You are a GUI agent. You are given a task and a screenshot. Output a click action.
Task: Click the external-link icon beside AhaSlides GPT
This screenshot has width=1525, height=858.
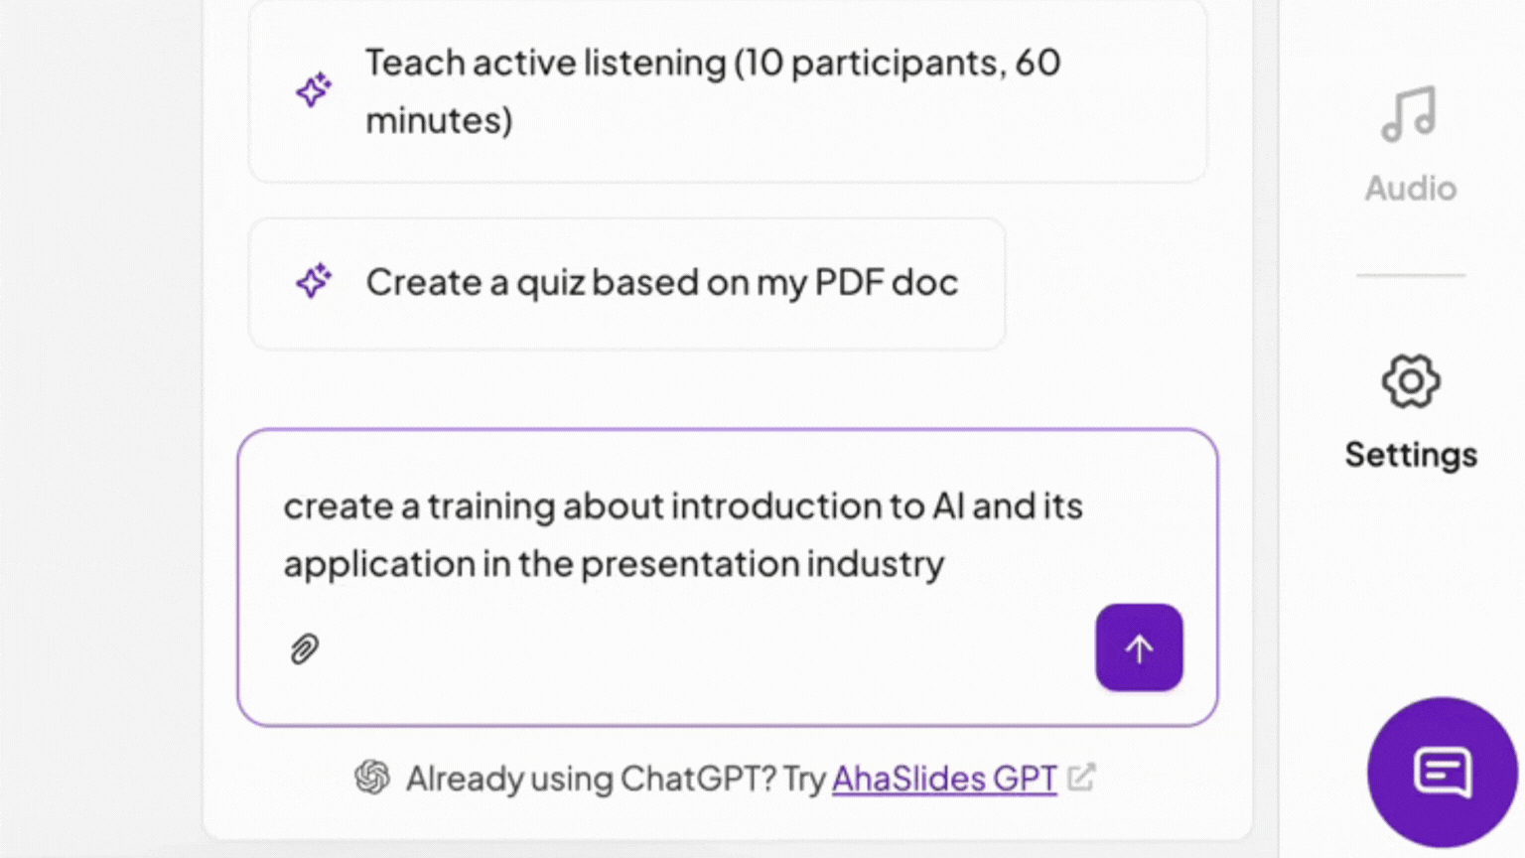pyautogui.click(x=1084, y=776)
